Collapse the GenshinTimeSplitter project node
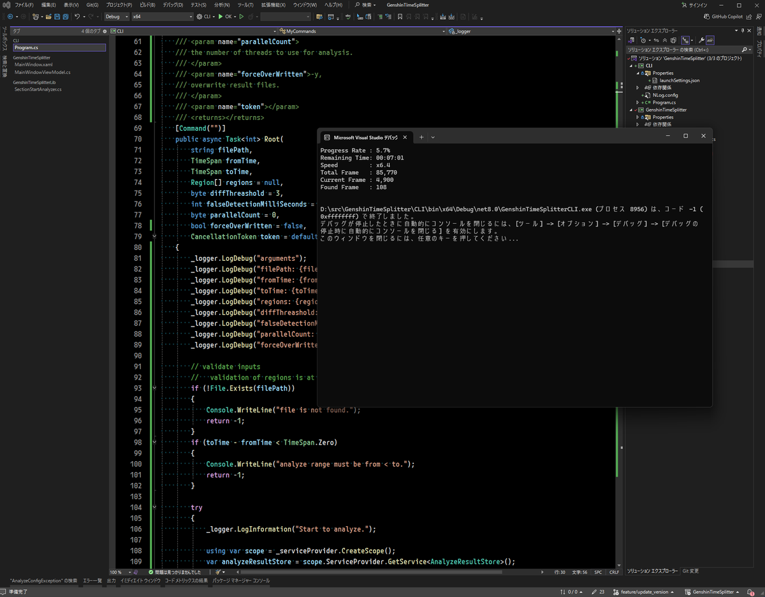765x597 pixels. (x=630, y=110)
